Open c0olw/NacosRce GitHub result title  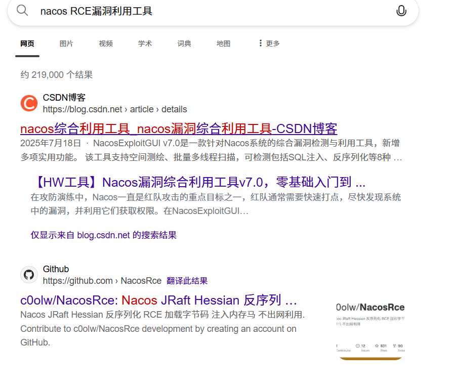coord(158,301)
